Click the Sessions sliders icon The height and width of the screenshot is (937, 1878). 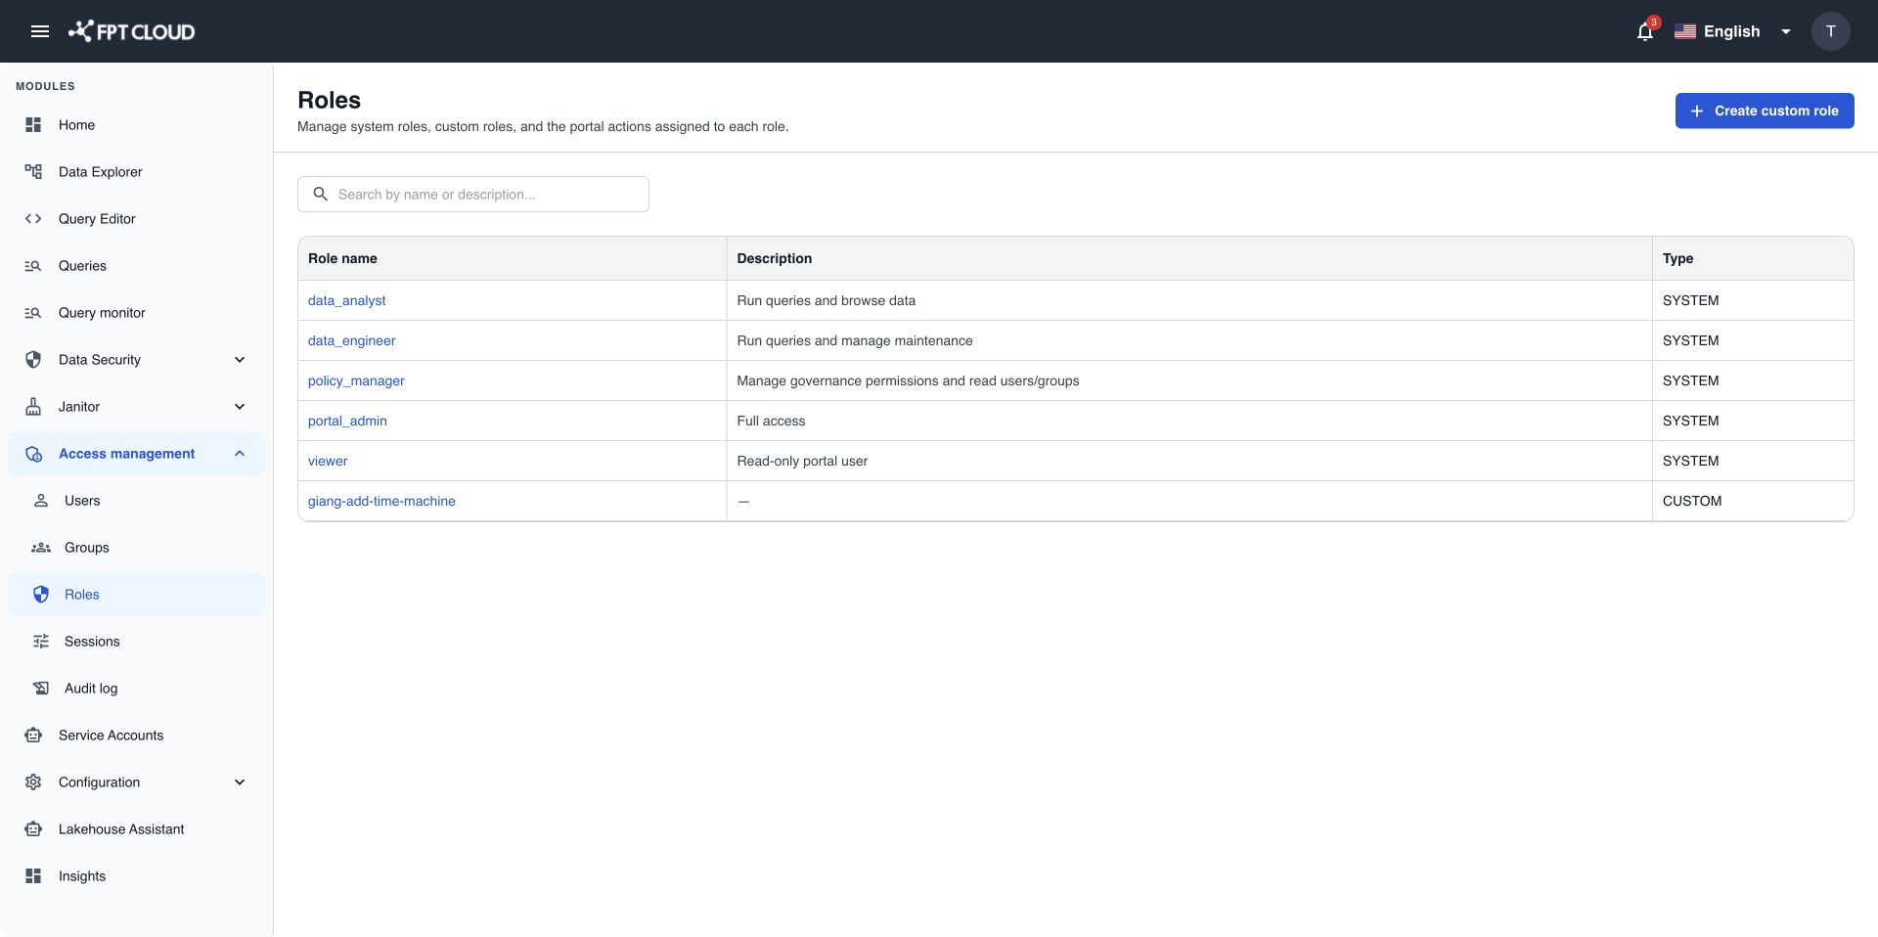coord(41,642)
